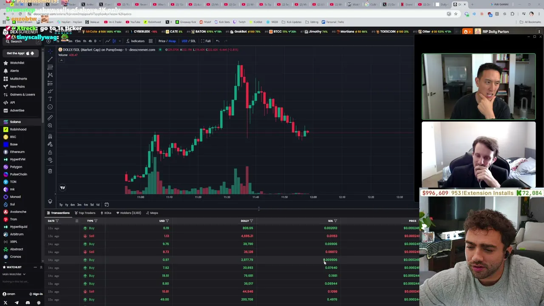Screen dimensions: 544x306
Task: Open the KOLs tab
Action: click(106, 213)
